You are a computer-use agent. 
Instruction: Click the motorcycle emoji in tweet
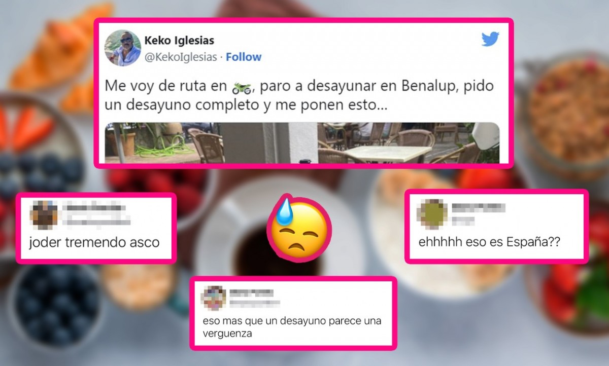(242, 88)
